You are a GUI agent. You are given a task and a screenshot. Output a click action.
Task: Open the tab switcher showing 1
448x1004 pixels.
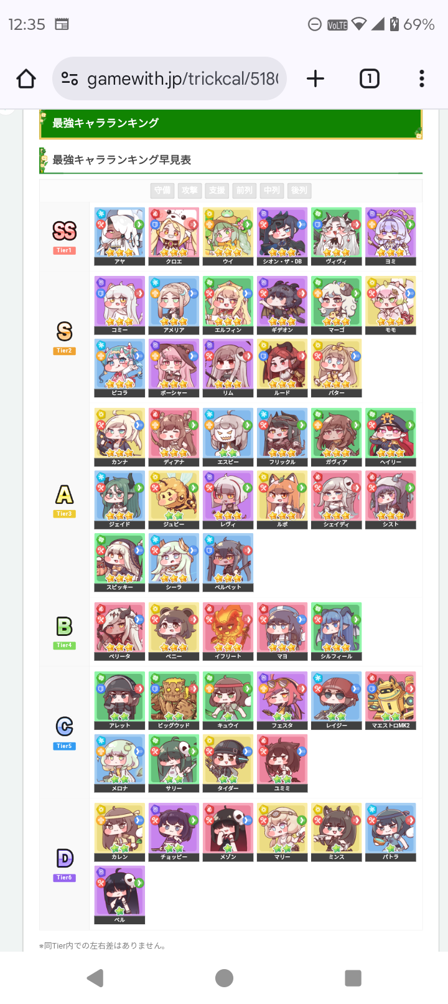pos(370,78)
